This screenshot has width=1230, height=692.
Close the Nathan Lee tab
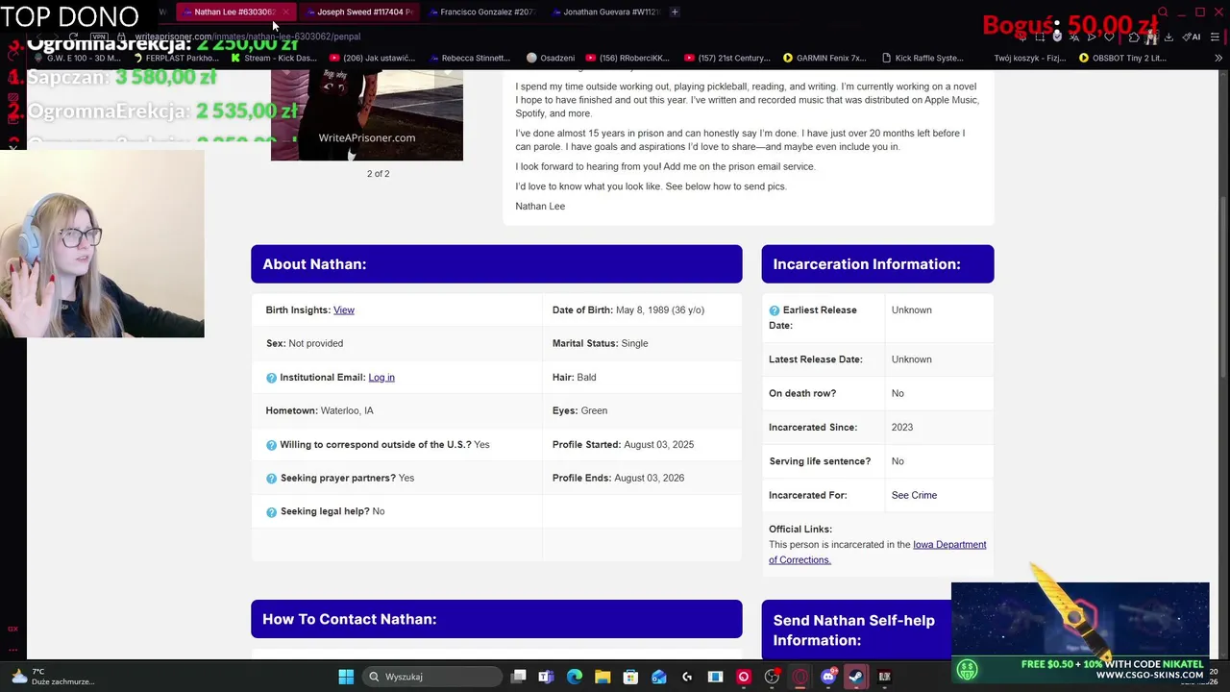tap(285, 12)
